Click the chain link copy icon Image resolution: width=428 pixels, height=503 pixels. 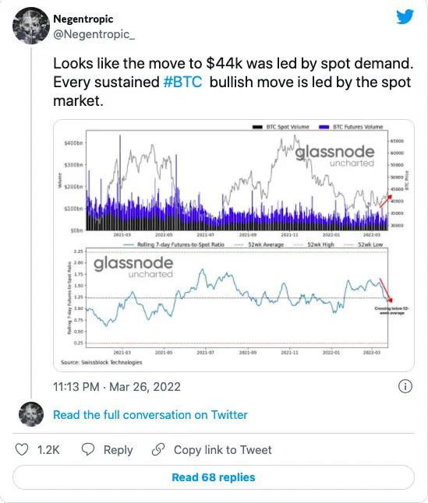coord(158,449)
